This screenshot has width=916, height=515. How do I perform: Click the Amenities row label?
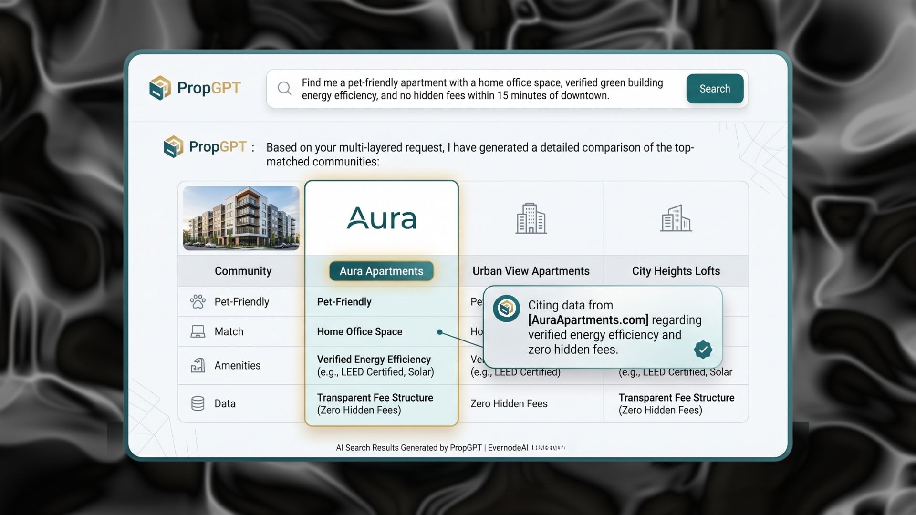[x=237, y=365]
